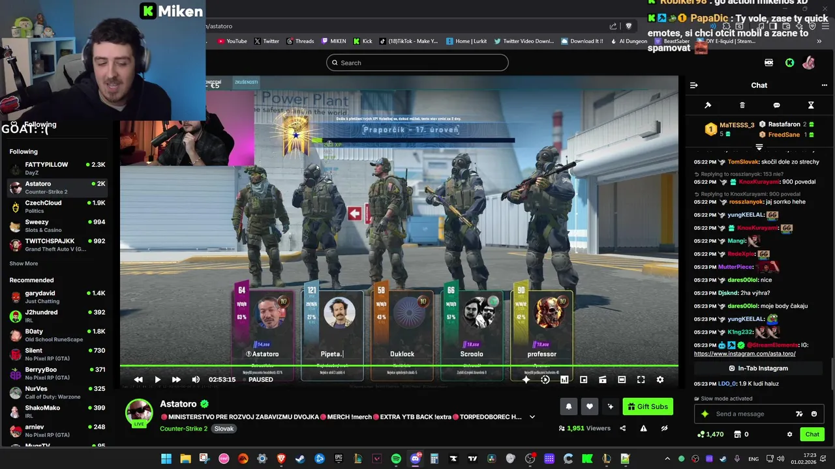Open CzechCloud channel in sidebar
The image size is (835, 469).
[x=57, y=206]
